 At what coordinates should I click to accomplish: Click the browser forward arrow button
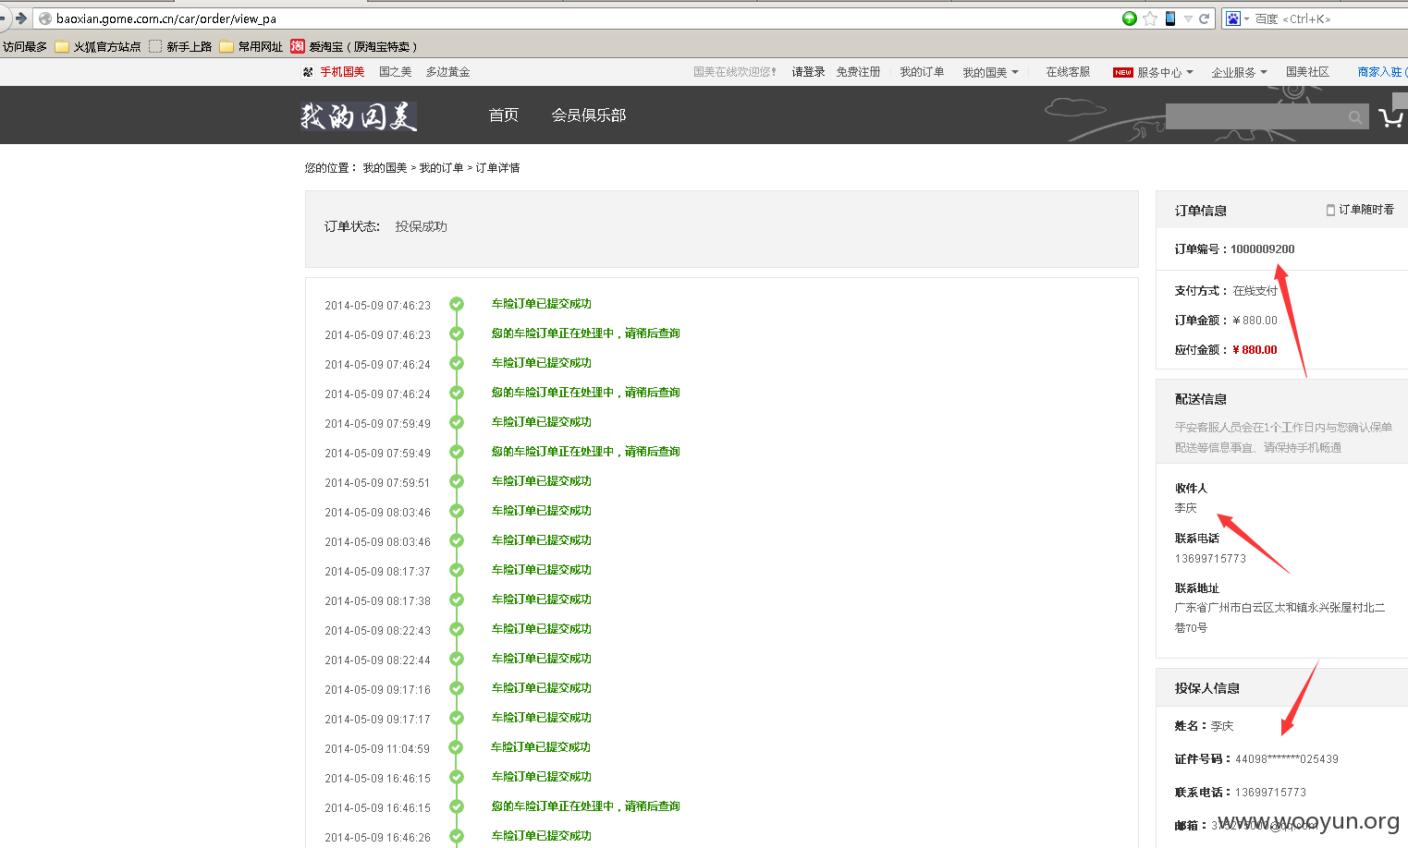20,18
